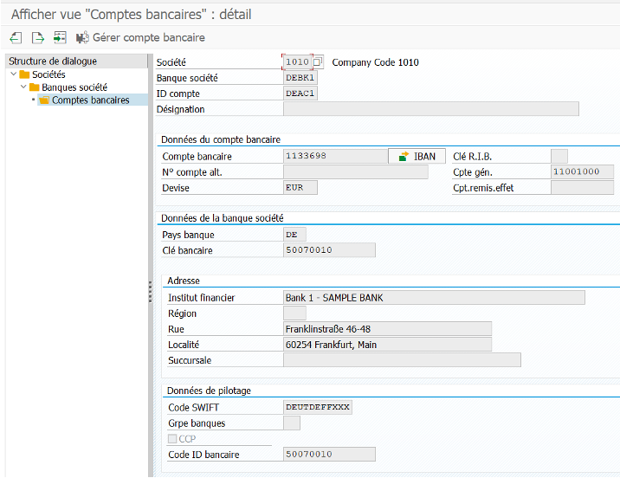Click the Banques société folder icon
The width and height of the screenshot is (620, 478).
tap(35, 87)
